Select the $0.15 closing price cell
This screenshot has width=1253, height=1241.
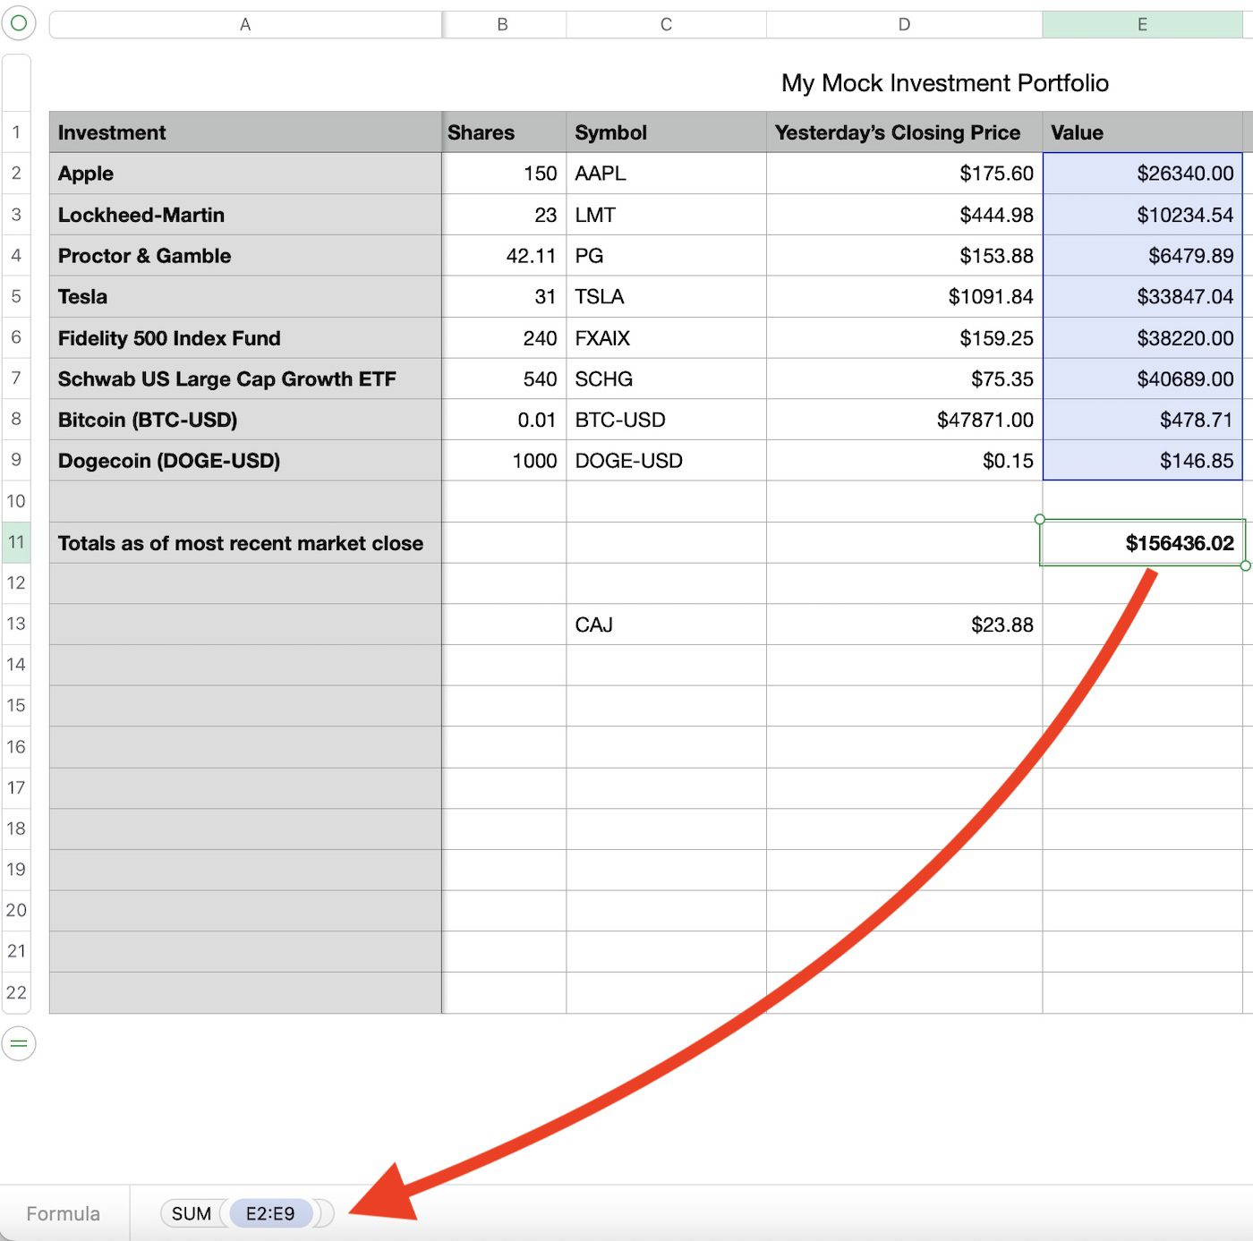point(905,461)
